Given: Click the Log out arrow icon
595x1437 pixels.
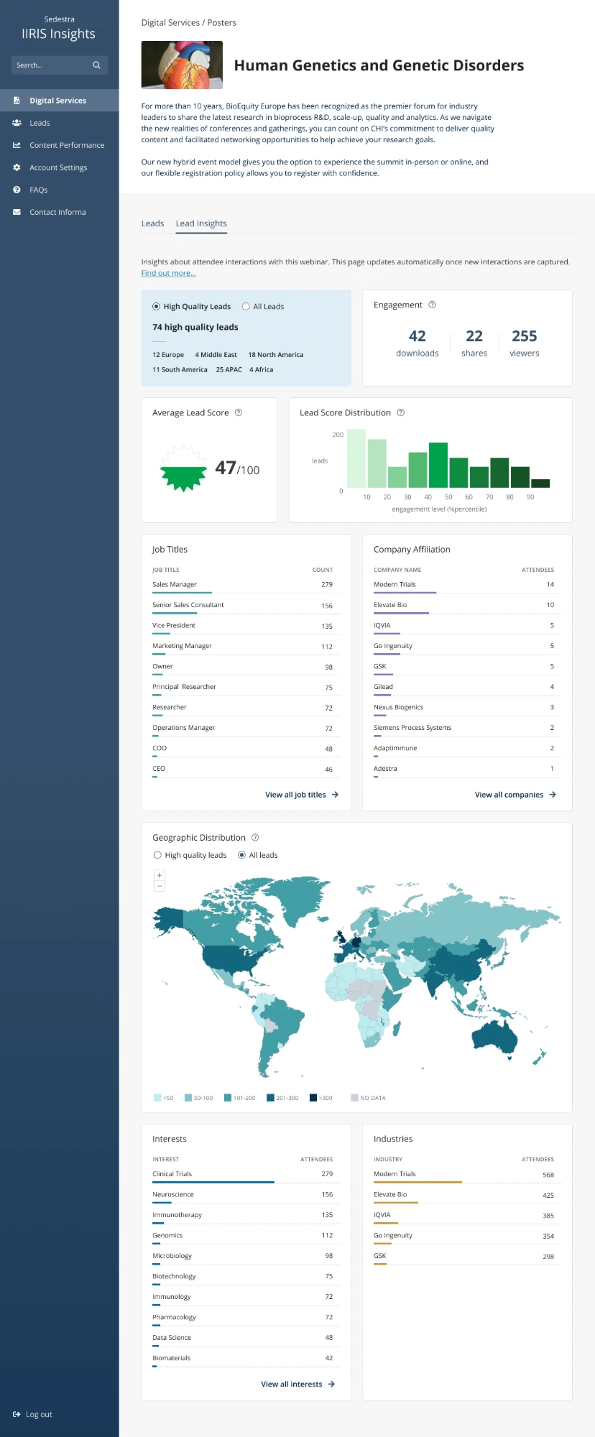Looking at the screenshot, I should pyautogui.click(x=17, y=1414).
